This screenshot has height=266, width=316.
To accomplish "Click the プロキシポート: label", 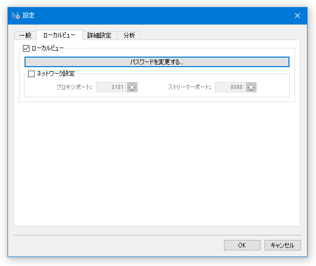I will 74,87.
